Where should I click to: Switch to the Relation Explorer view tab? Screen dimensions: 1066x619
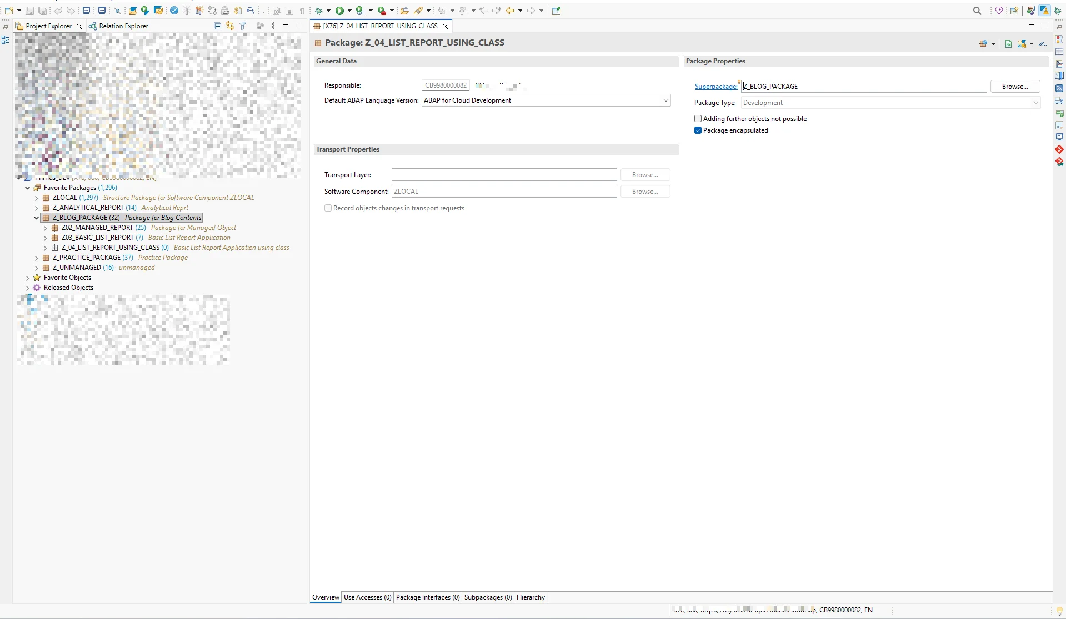click(x=118, y=26)
